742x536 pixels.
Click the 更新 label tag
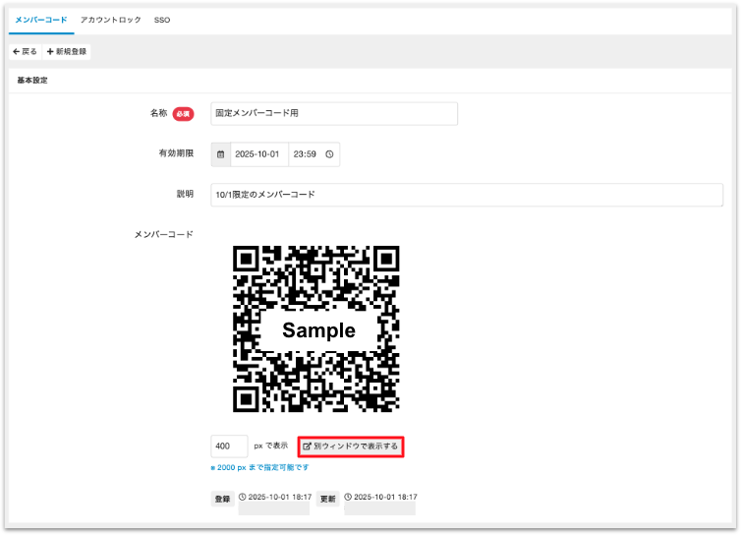[x=328, y=499]
